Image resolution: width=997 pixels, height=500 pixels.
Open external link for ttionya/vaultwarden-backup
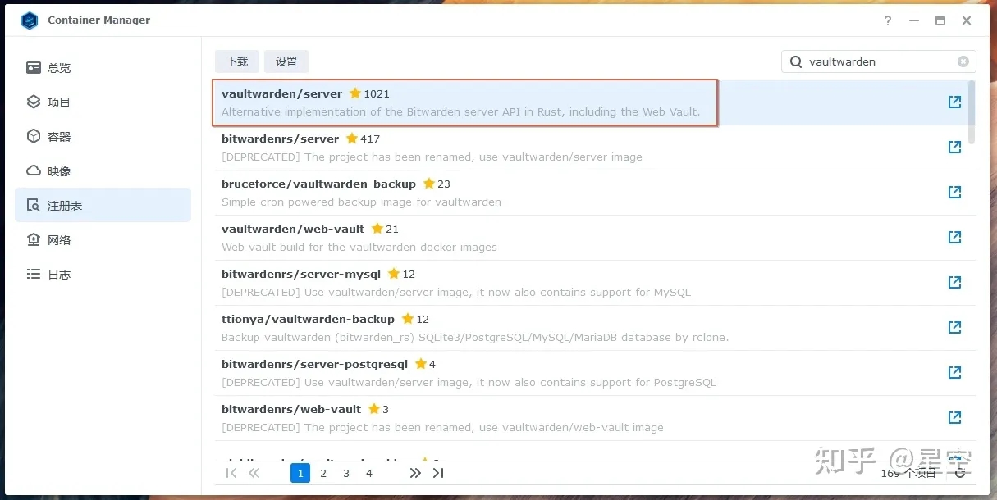[x=954, y=327]
